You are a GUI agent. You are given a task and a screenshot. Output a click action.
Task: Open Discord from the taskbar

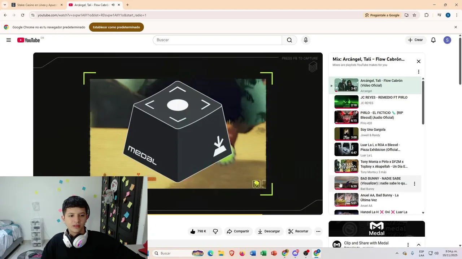point(295,253)
